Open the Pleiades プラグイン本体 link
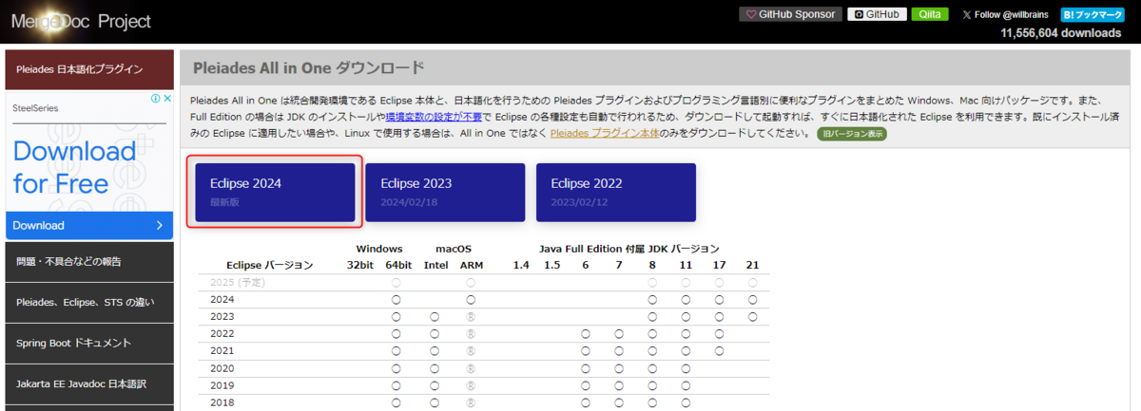Viewport: 1141px width, 411px height. pyautogui.click(x=607, y=133)
